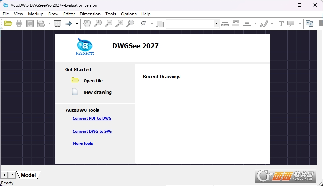Open the Dimension menu

(x=90, y=14)
